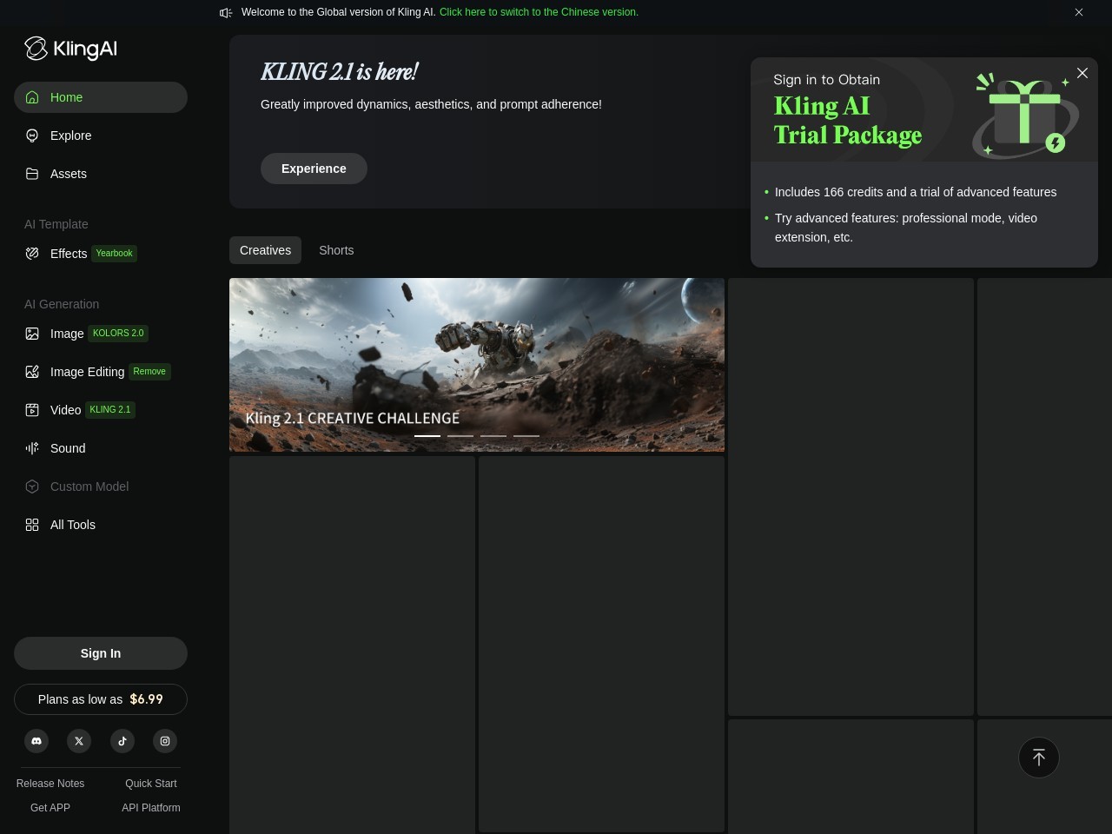Viewport: 1112px width, 834px height.
Task: Open the Video KLING 2.1 generator
Action: [x=66, y=410]
